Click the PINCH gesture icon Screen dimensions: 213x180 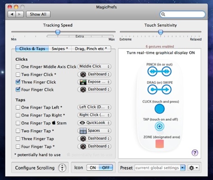tap(159, 71)
